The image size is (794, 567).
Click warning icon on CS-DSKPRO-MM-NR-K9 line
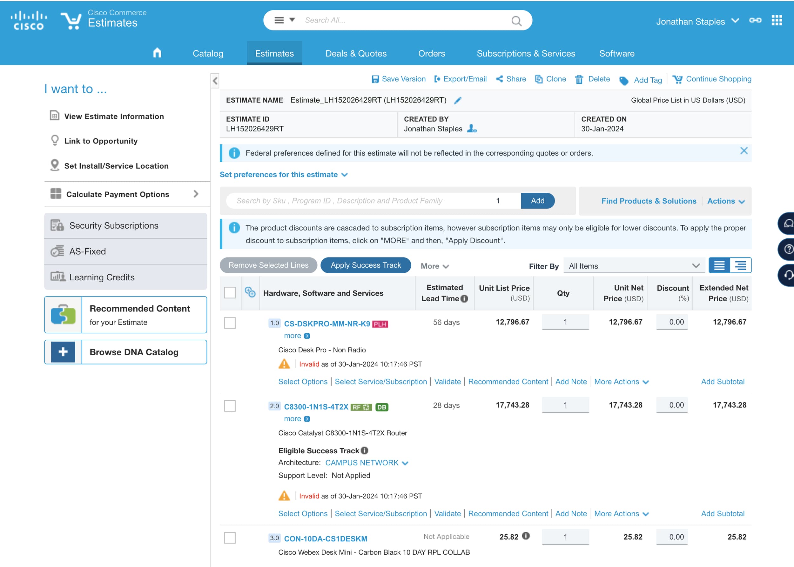[284, 364]
